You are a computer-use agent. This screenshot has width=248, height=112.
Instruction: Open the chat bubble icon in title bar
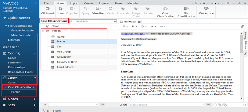click(228, 3)
